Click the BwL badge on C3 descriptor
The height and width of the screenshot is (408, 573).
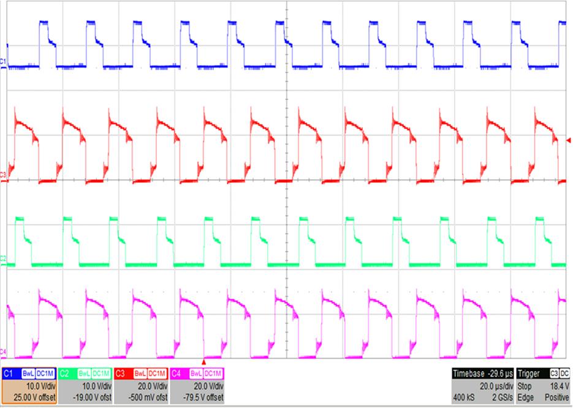tap(140, 373)
